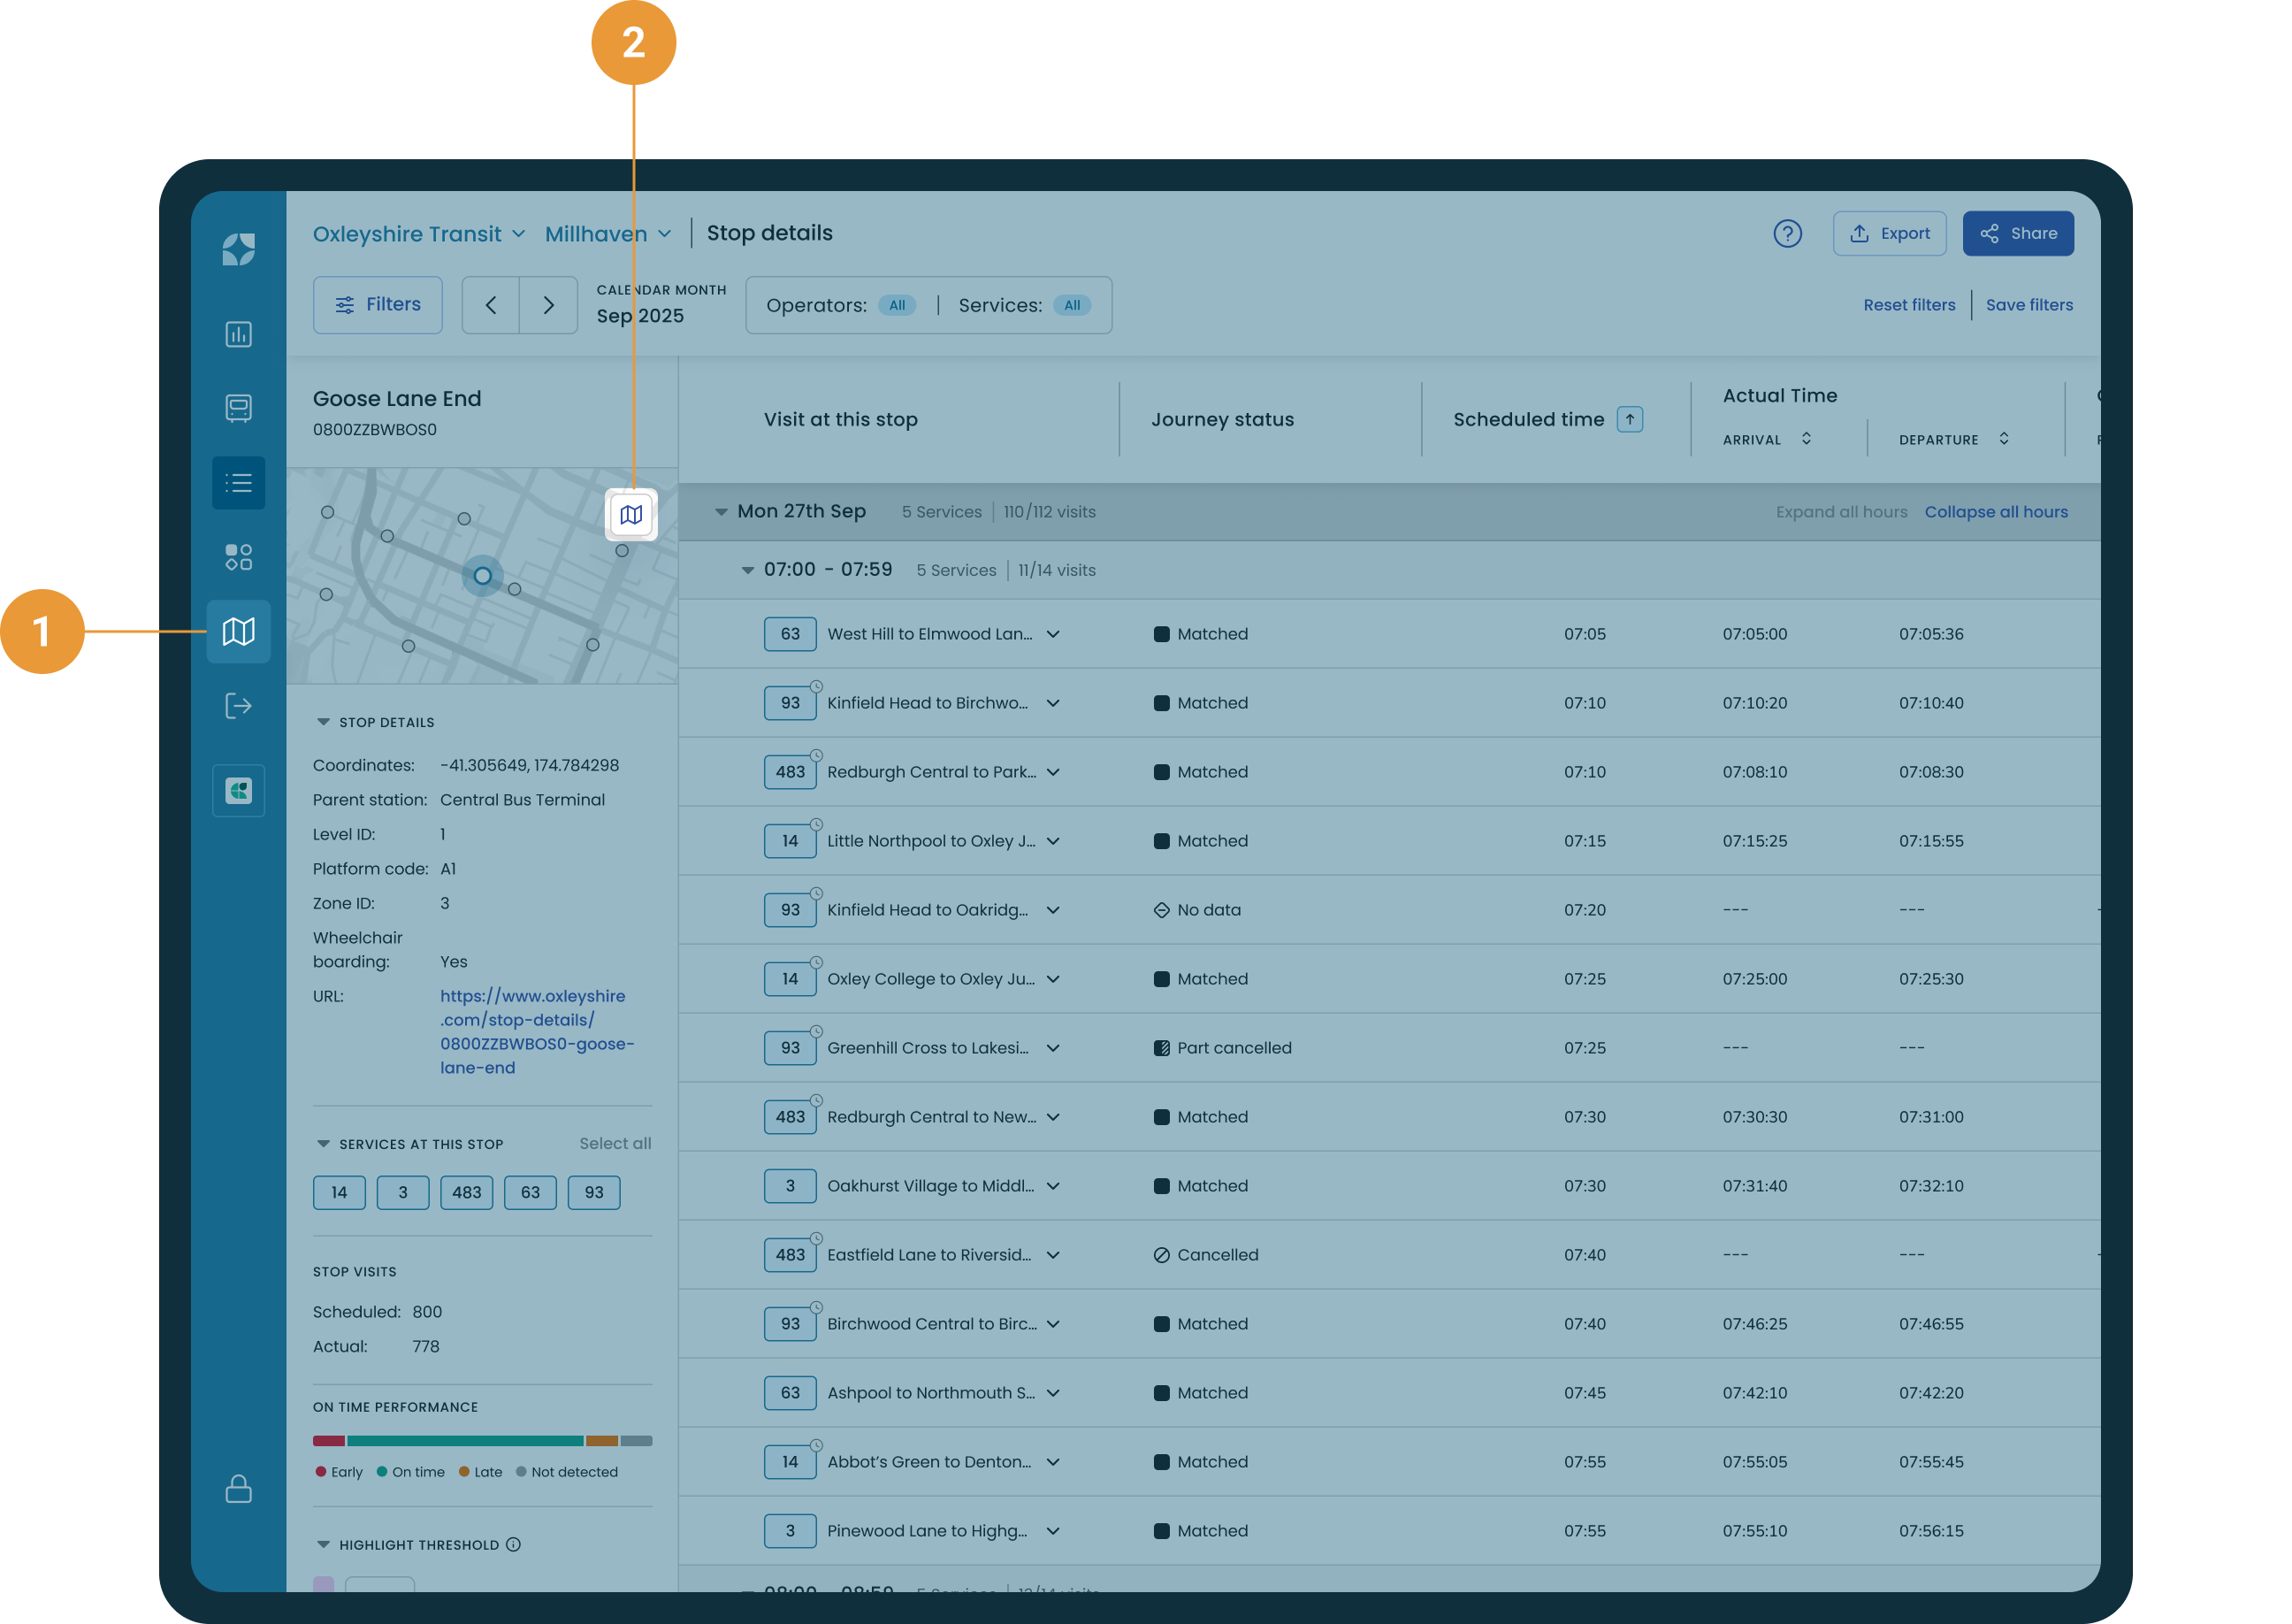
Task: Click the lock icon in sidebar
Action: (238, 1488)
